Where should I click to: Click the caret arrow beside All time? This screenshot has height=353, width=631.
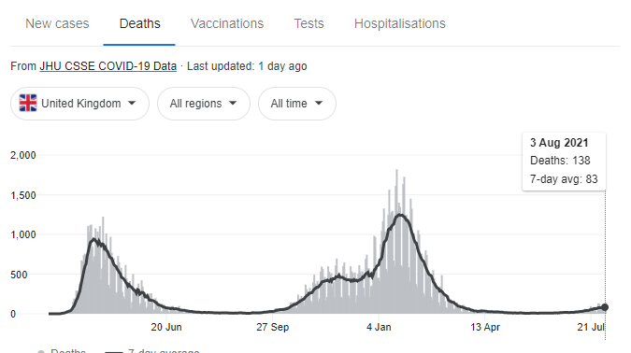click(x=319, y=104)
